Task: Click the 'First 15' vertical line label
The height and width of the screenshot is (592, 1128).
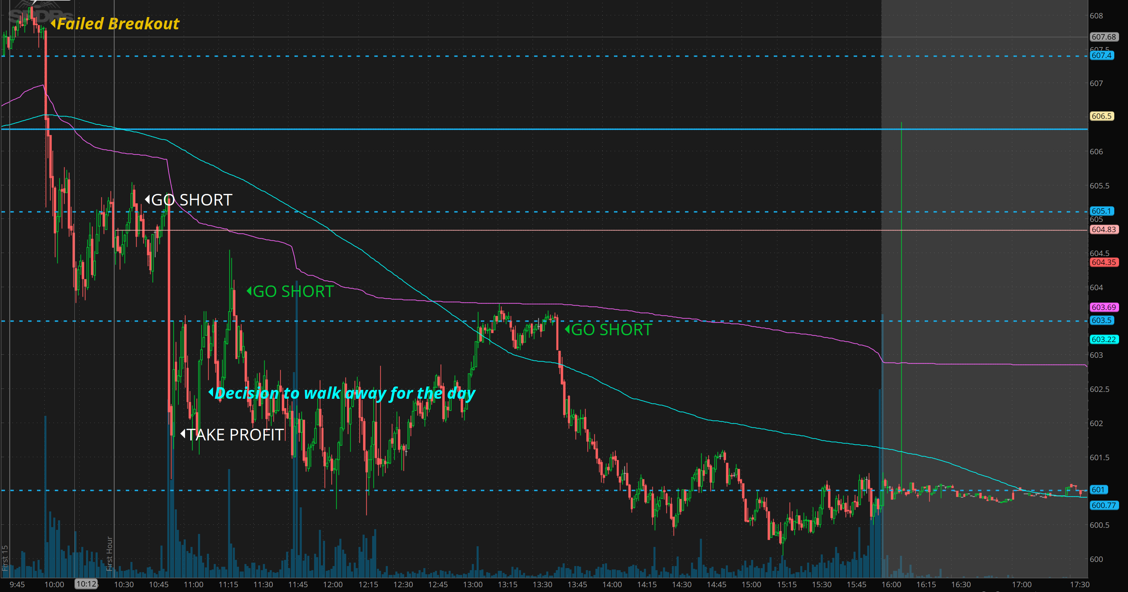Action: coord(5,558)
